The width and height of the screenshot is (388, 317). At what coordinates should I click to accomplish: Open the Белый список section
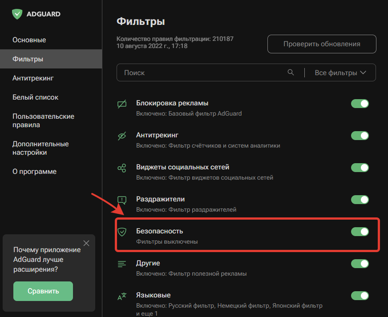tap(31, 97)
